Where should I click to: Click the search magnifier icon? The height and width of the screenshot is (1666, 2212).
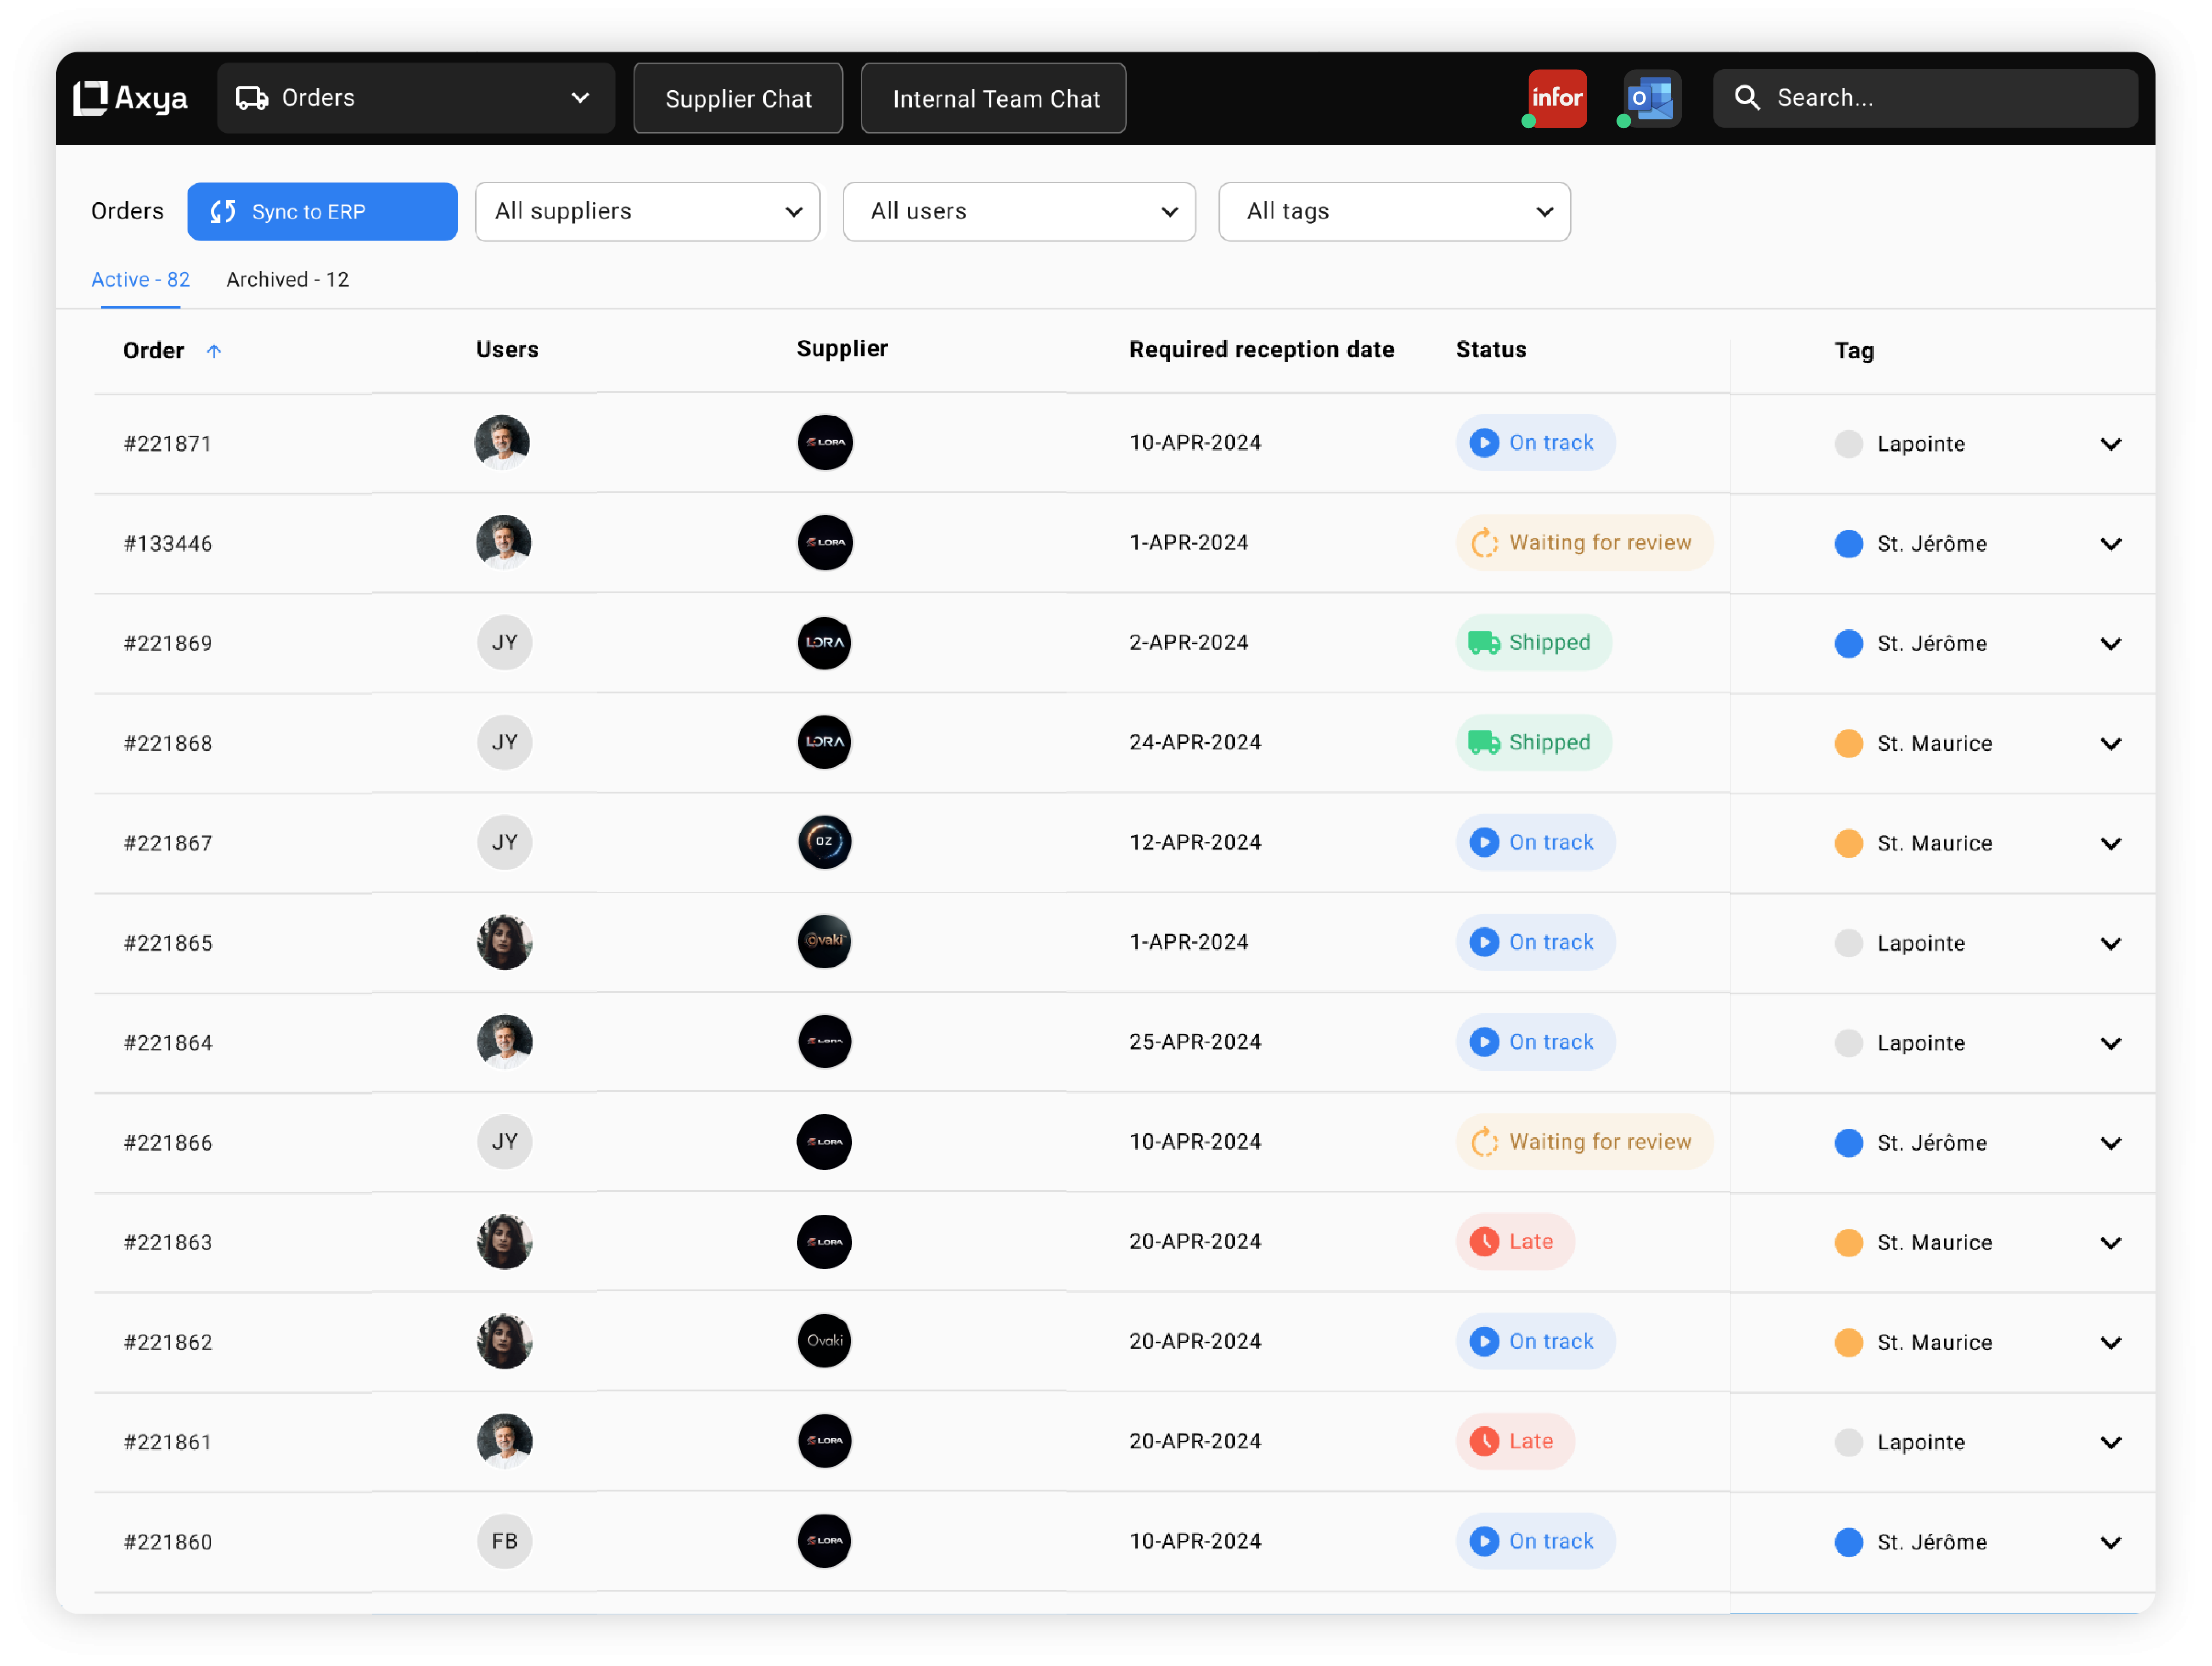(1746, 98)
